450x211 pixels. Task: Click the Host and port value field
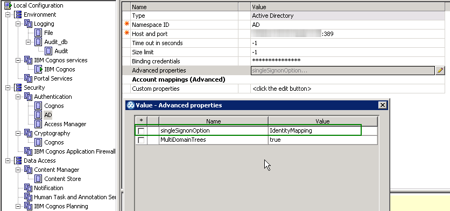[x=348, y=34]
